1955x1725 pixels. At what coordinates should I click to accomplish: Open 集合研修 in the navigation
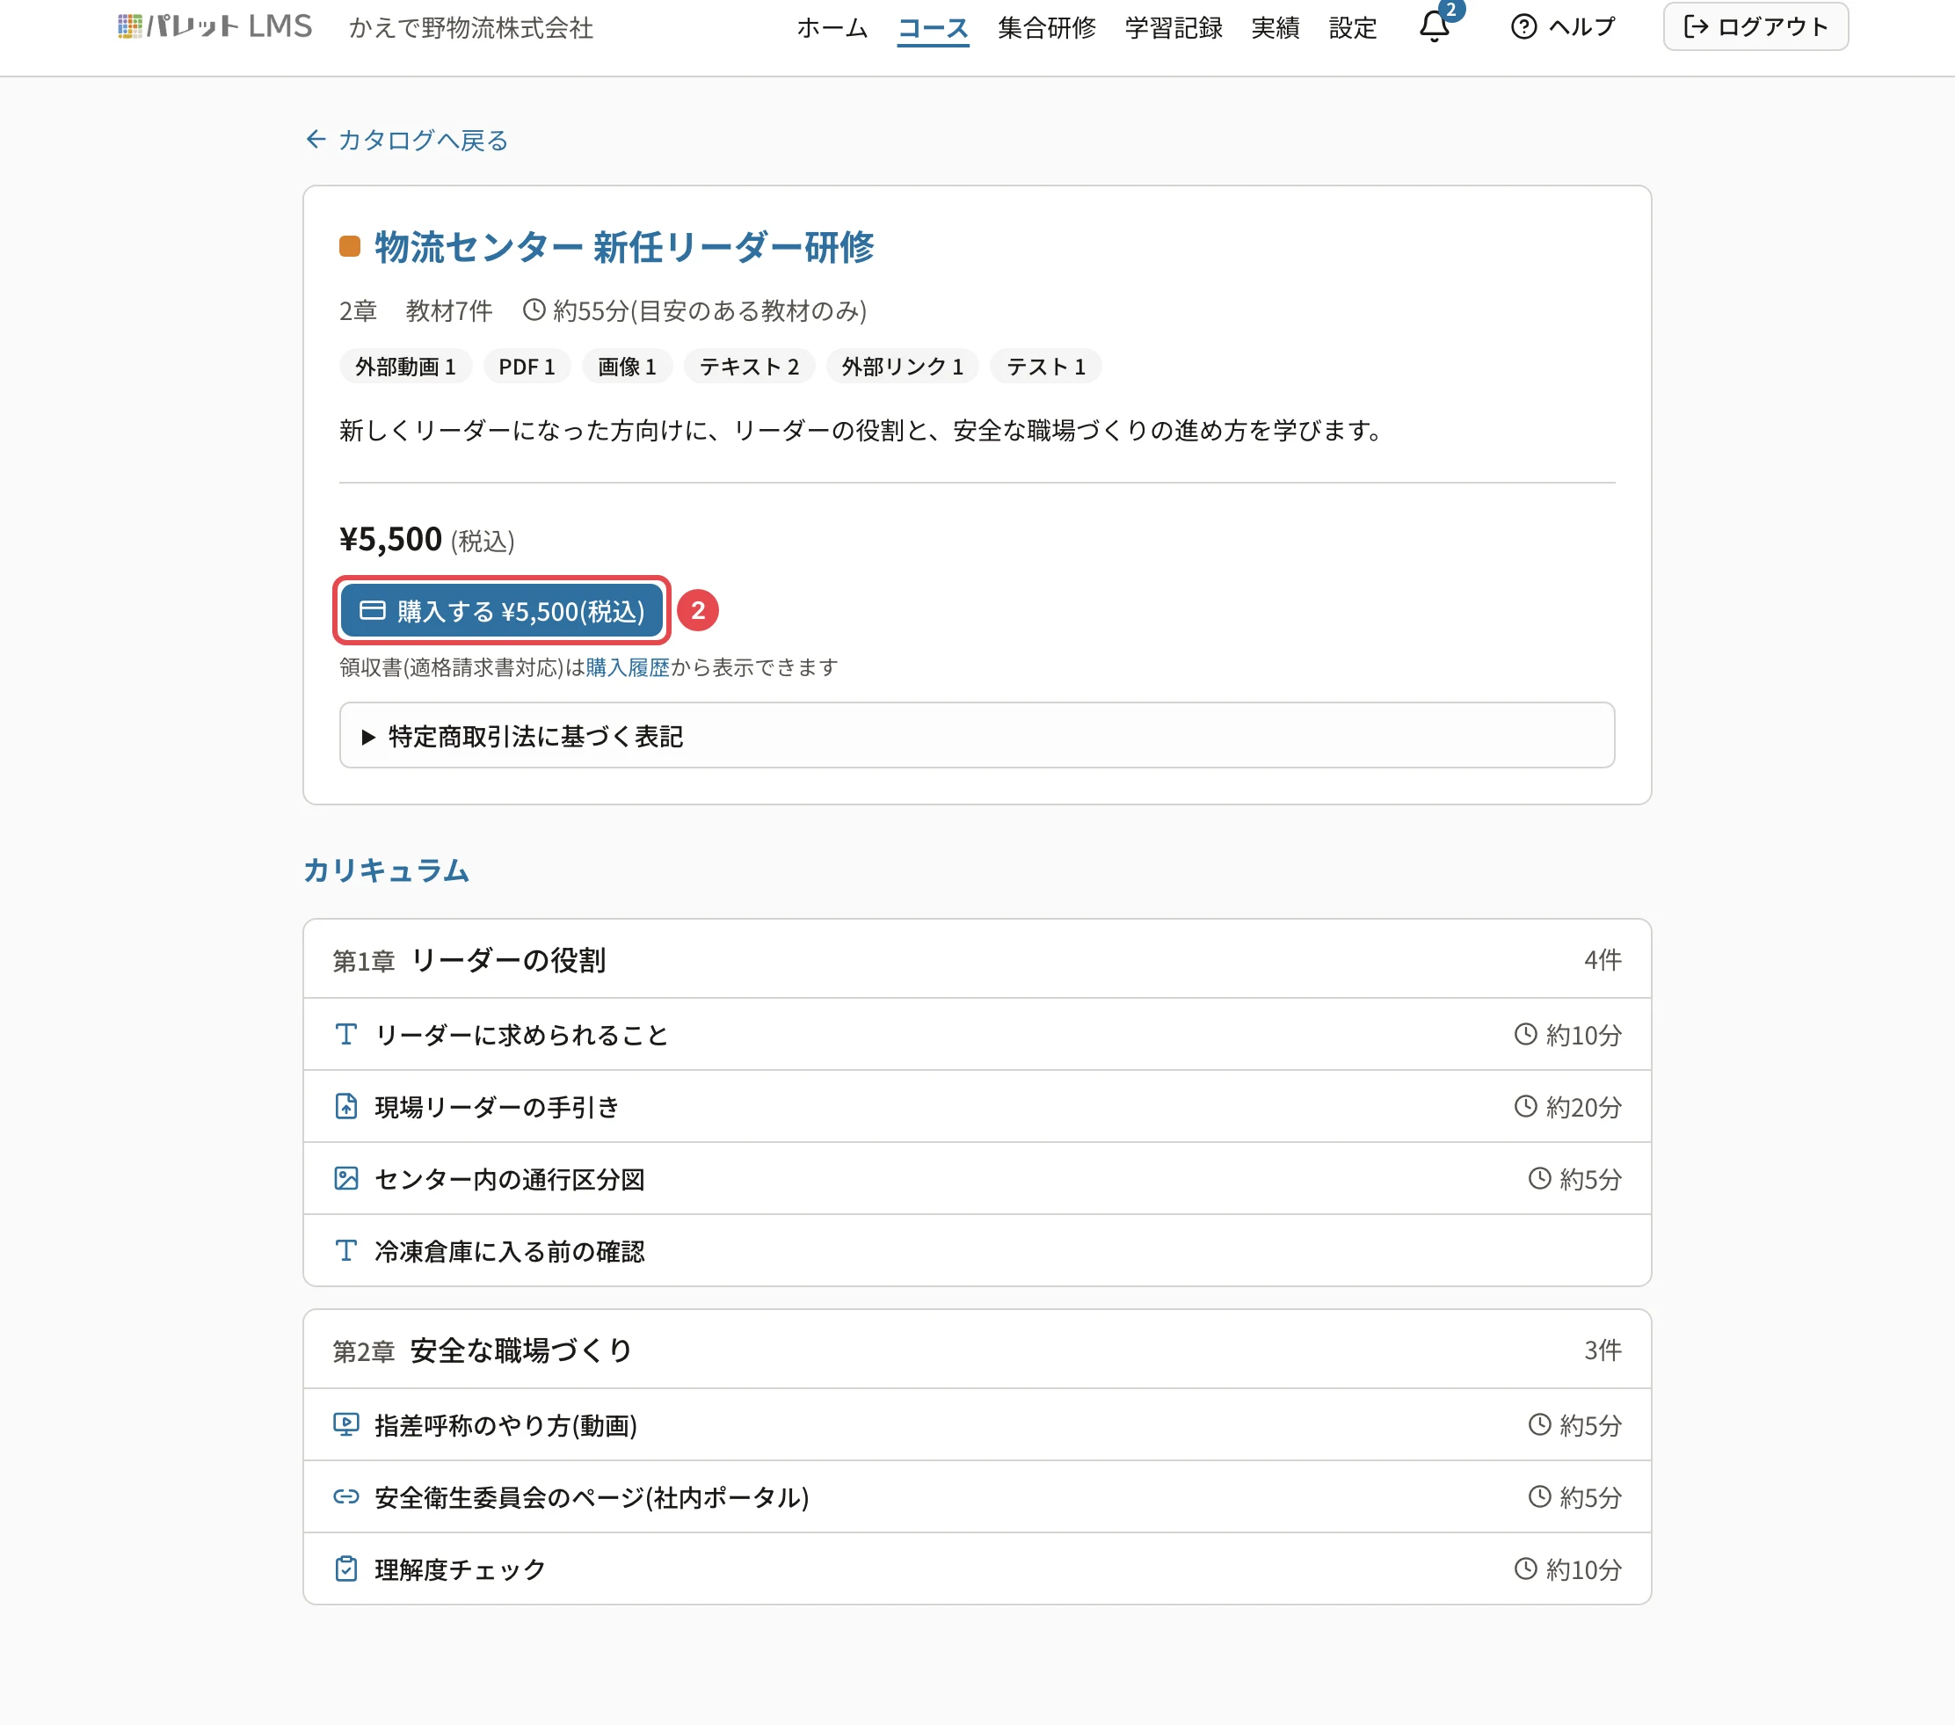tap(1046, 28)
